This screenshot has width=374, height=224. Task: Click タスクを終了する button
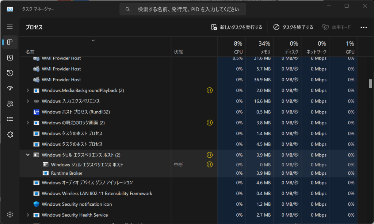click(x=293, y=27)
